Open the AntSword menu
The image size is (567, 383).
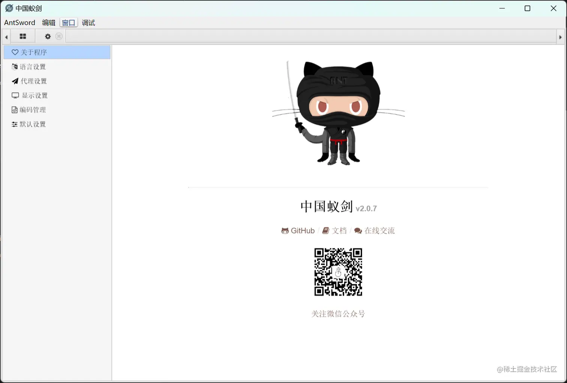pyautogui.click(x=19, y=23)
